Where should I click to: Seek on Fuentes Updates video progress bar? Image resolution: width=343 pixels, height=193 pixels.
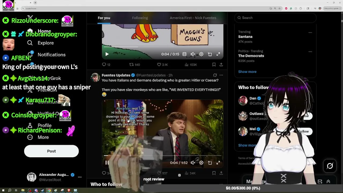pos(163,155)
